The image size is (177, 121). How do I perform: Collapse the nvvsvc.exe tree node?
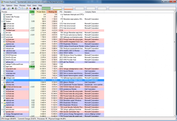coord(2,80)
